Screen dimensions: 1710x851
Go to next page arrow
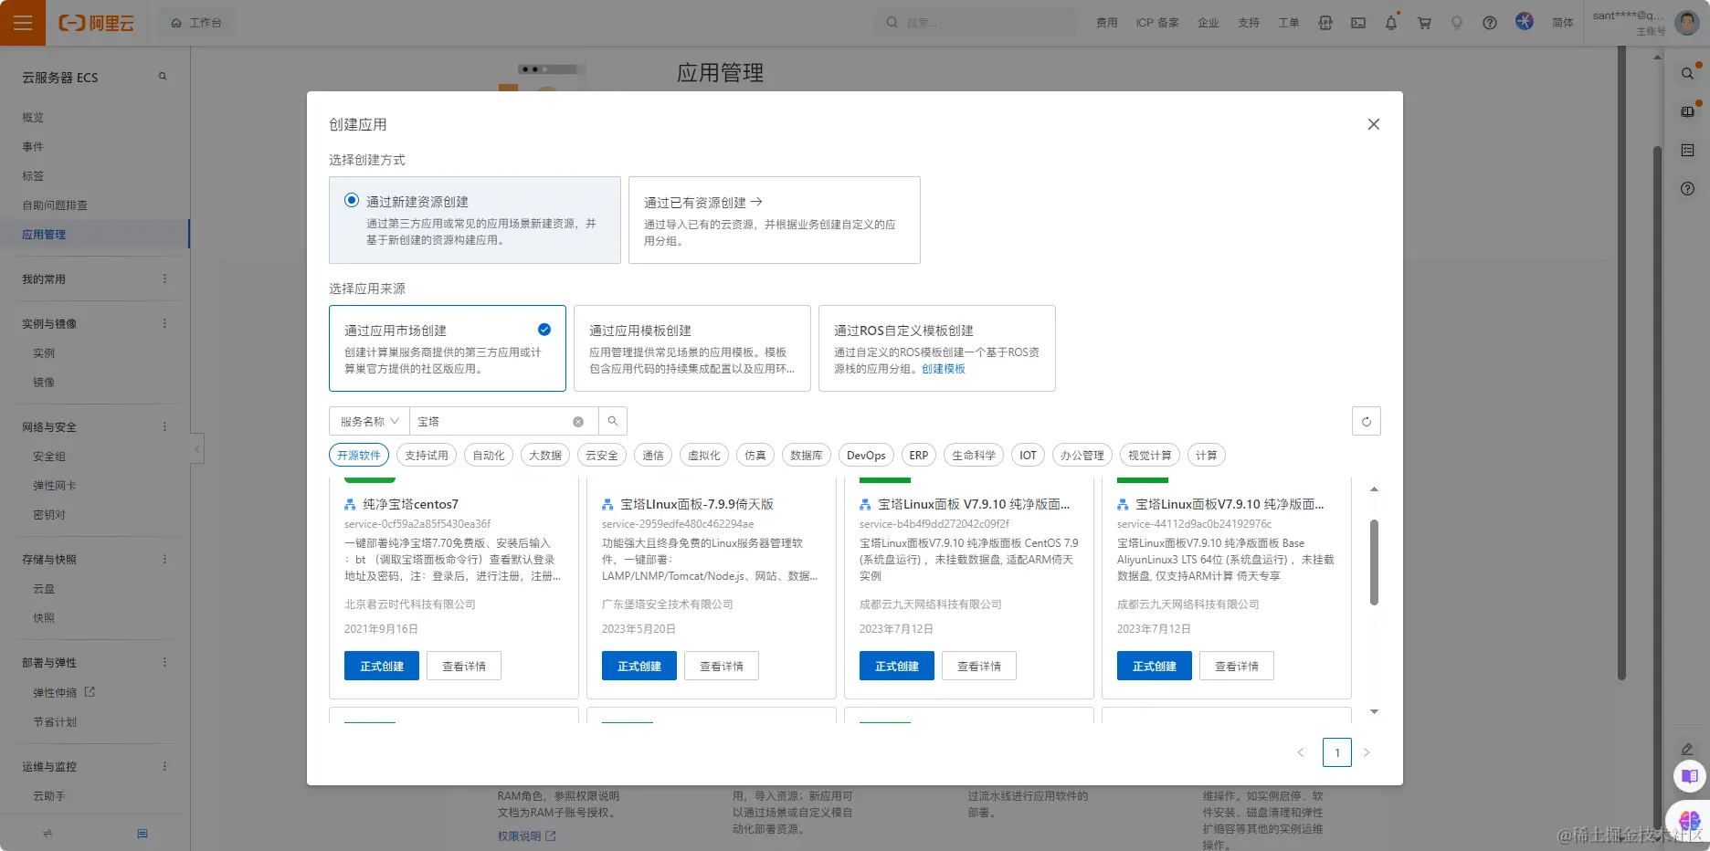pyautogui.click(x=1367, y=752)
